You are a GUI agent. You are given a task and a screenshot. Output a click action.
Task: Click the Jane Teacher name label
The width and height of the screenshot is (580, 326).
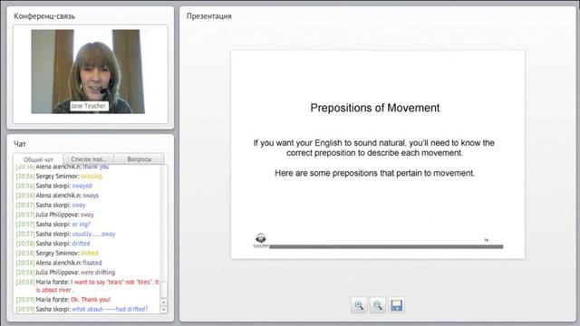[x=89, y=106]
